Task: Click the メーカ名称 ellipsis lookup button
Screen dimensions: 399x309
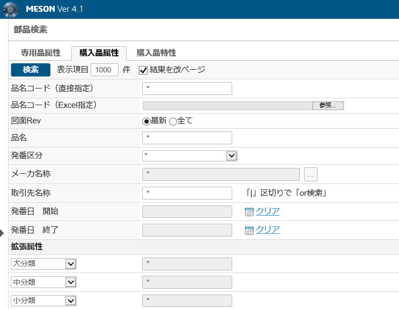Action: [x=311, y=174]
